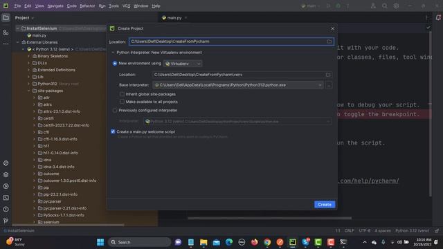Click UTF-8 encoding in status bar
Image resolution: width=443 pixels, height=249 pixels.
pyautogui.click(x=365, y=230)
